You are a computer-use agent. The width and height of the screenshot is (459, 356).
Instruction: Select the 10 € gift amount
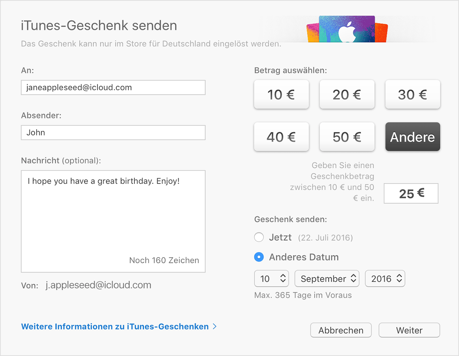click(281, 95)
